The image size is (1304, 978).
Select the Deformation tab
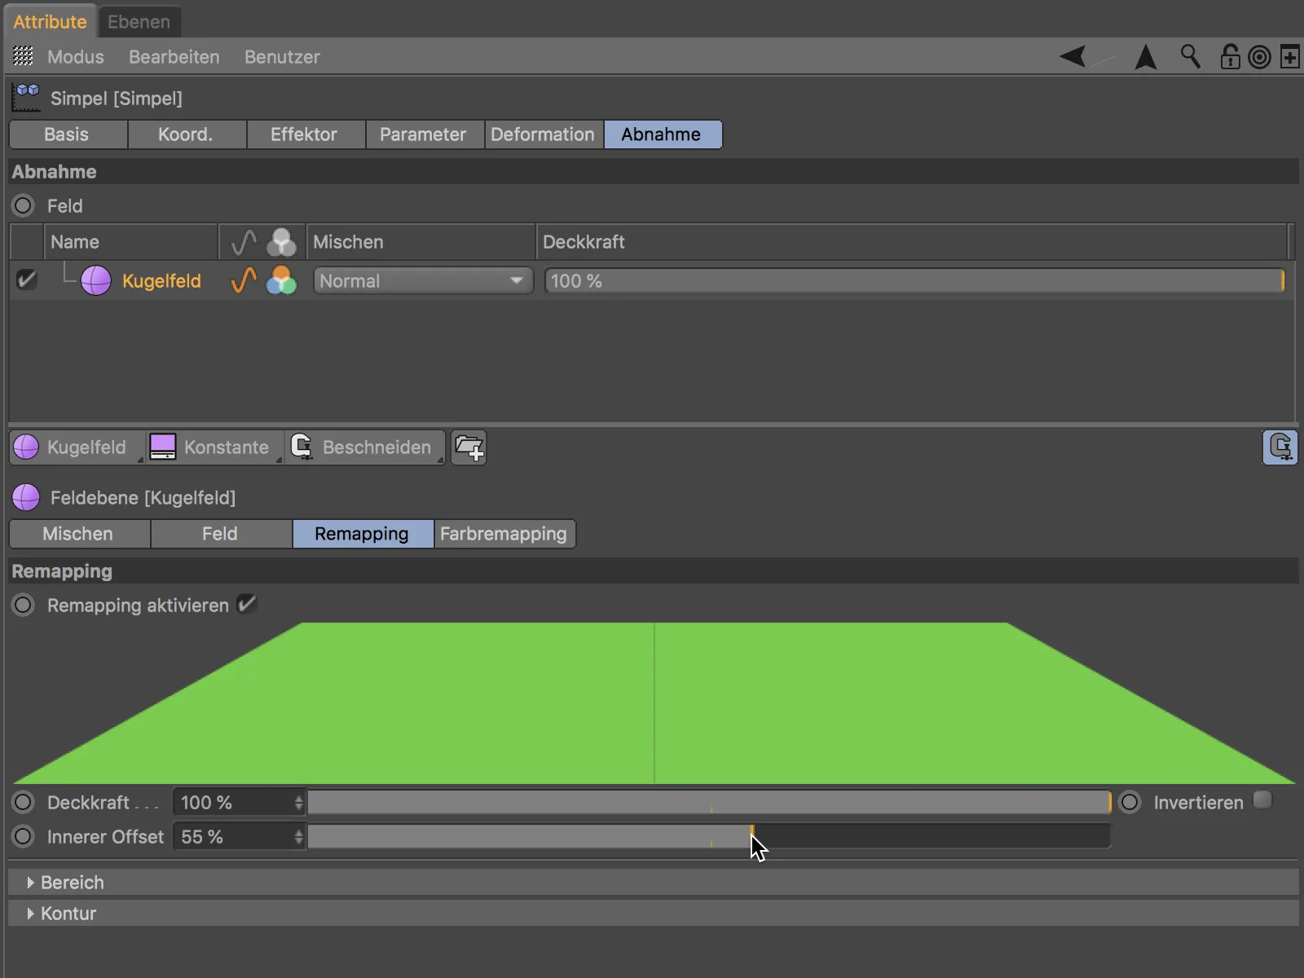point(544,134)
